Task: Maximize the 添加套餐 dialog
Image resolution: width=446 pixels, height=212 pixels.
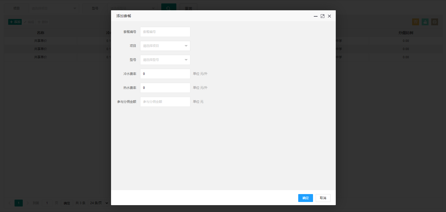Action: click(323, 16)
